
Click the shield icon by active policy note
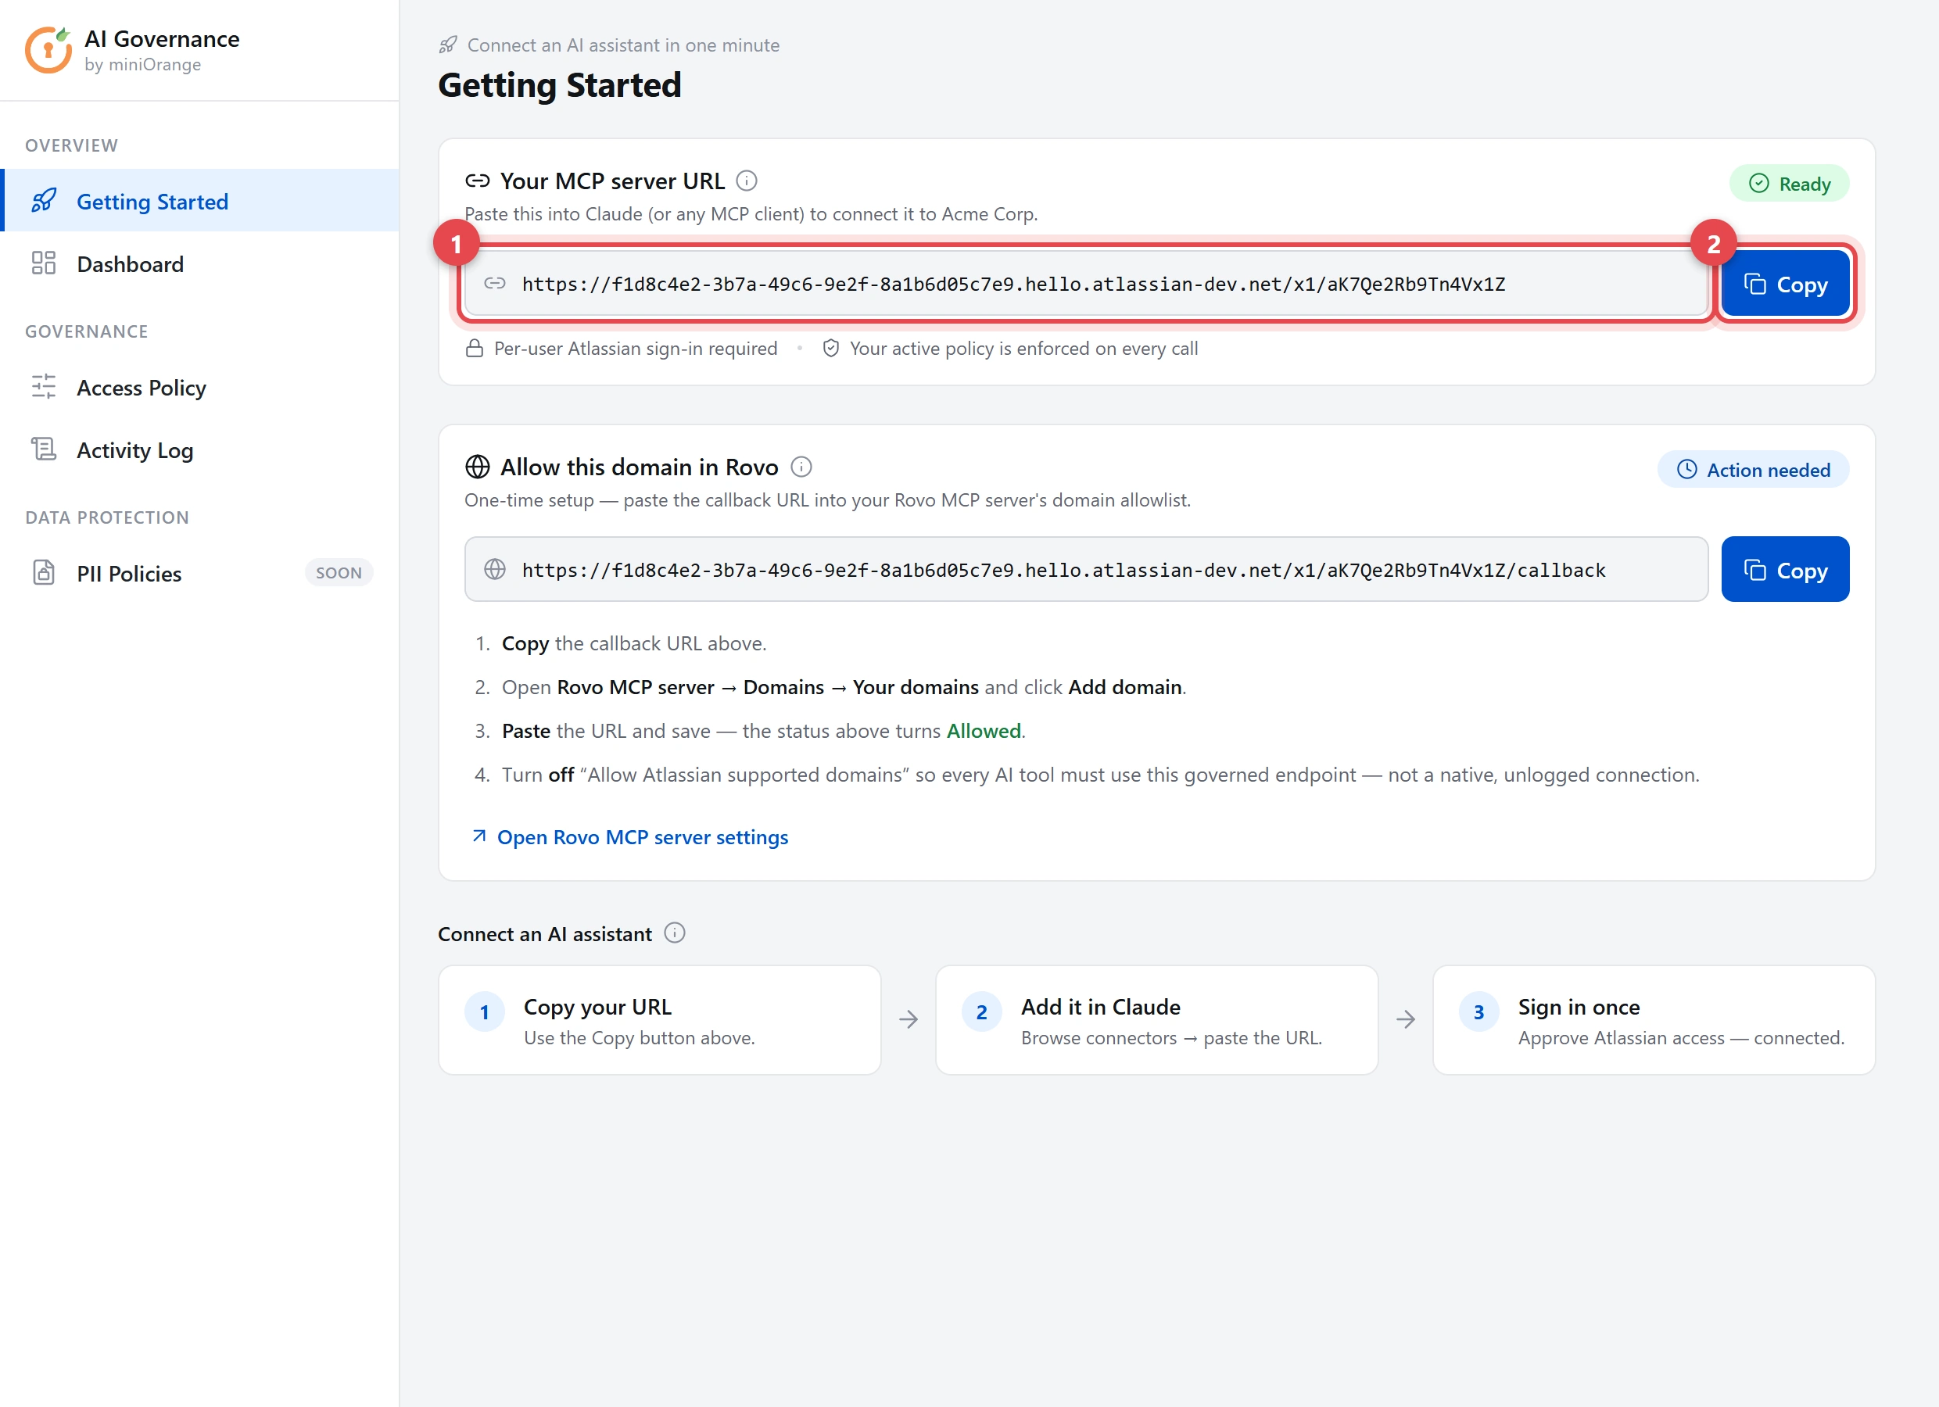830,348
